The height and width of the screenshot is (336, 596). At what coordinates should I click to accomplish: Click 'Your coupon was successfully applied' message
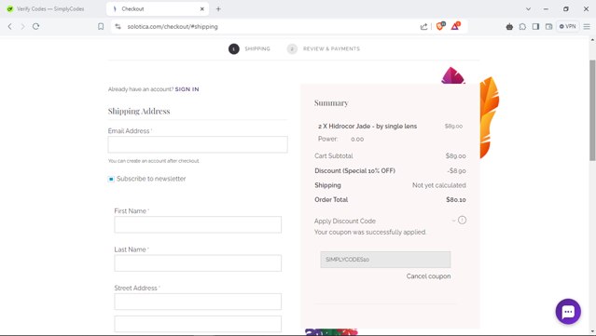pos(370,232)
